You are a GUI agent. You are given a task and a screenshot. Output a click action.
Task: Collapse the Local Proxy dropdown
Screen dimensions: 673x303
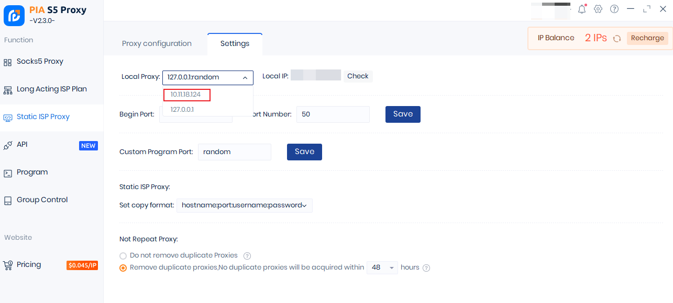(245, 78)
